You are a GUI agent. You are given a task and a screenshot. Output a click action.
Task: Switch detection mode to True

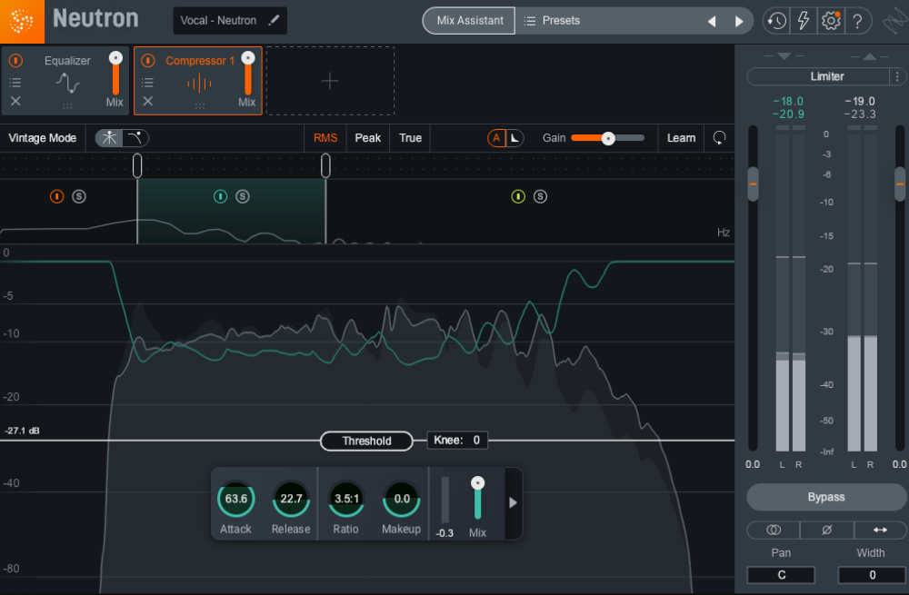411,138
